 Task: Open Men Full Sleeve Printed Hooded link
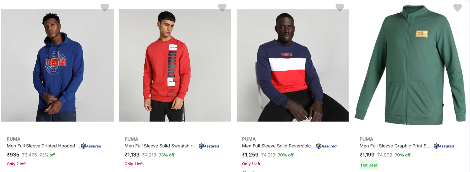point(43,146)
